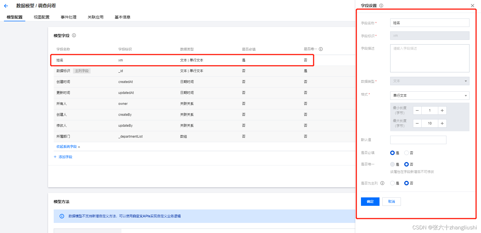Click the 确定 button
Viewport: 481px width, 233px height.
pos(370,202)
